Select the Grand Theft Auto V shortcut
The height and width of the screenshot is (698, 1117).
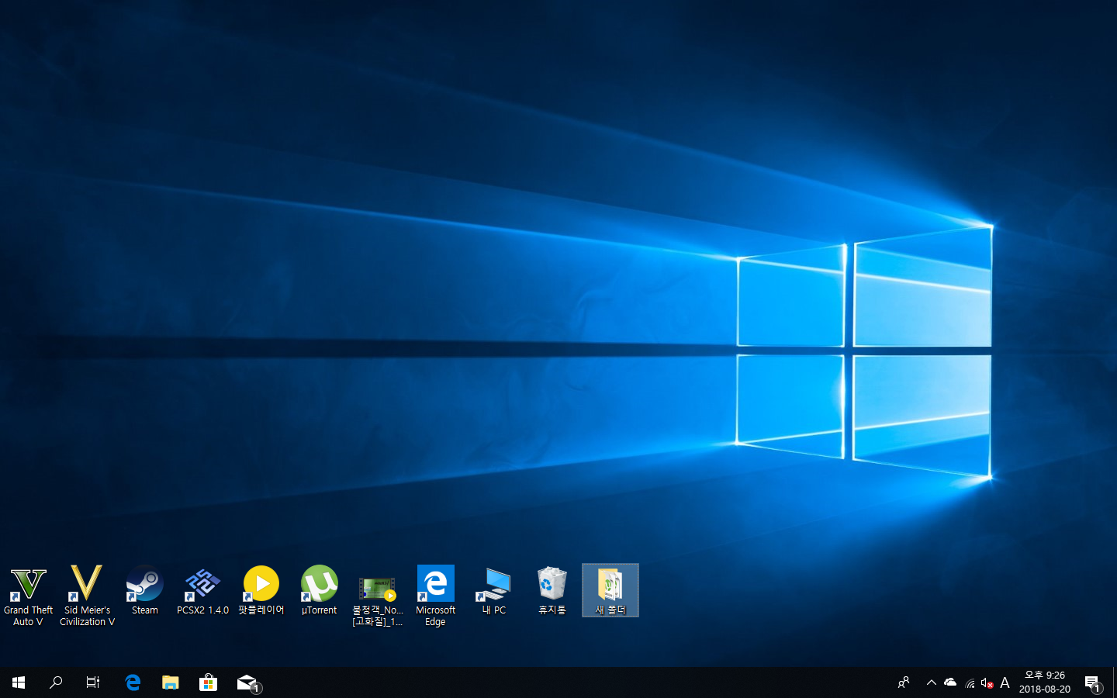coord(28,595)
